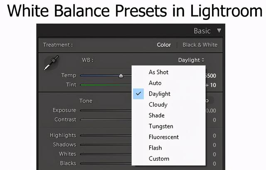Choose As Shot white balance preset
The image size is (266, 170).
[158, 72]
